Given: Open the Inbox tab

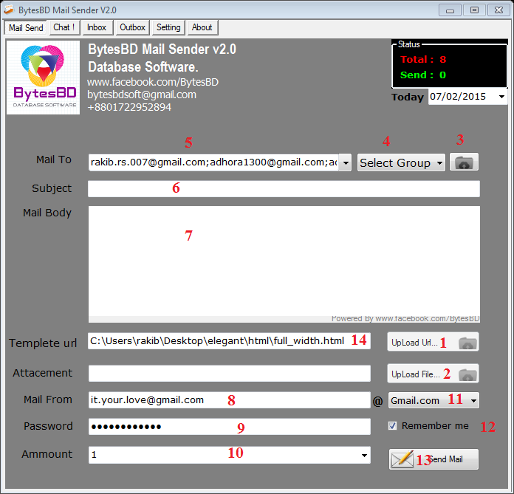Looking at the screenshot, I should click(97, 27).
